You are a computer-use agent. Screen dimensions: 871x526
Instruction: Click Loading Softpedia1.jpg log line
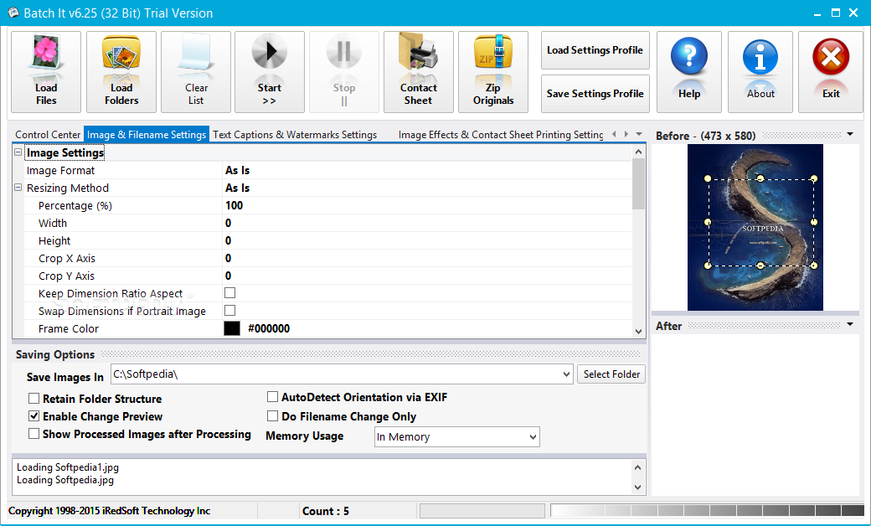68,467
